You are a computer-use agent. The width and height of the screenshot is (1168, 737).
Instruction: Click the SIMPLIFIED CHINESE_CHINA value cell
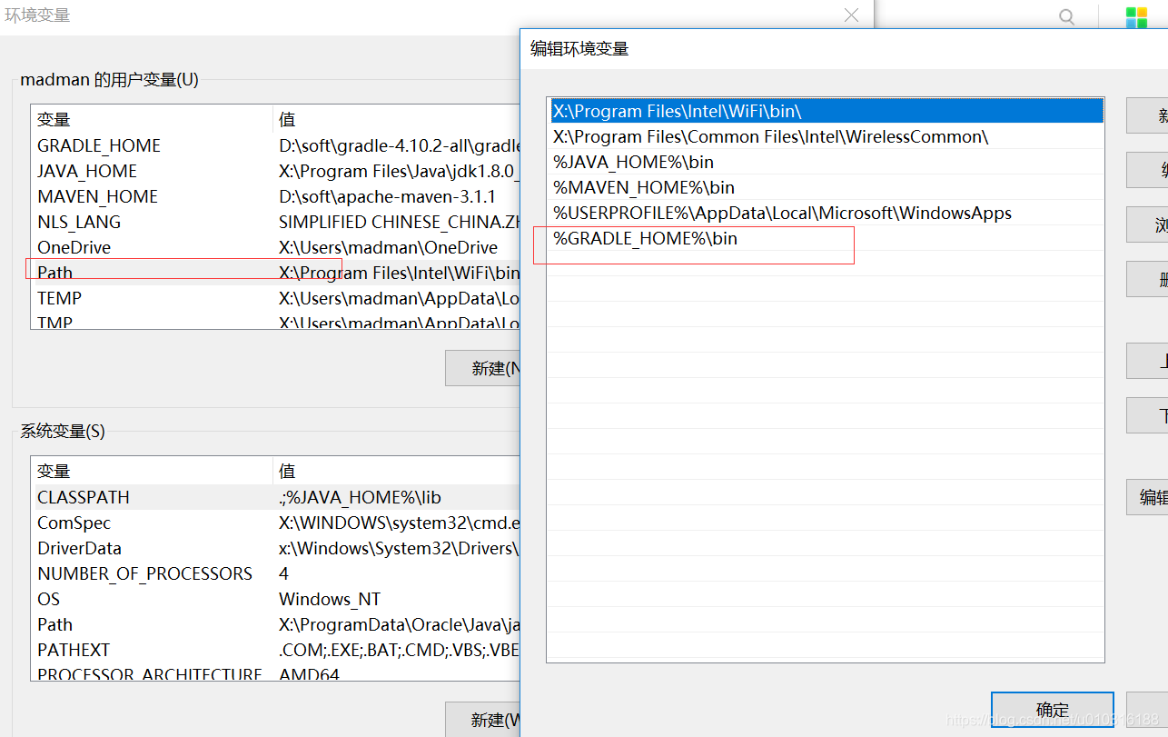click(397, 222)
